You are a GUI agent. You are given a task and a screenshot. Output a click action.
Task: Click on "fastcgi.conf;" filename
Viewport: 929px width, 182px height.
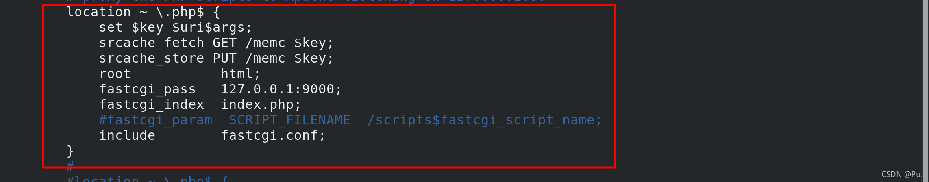coord(273,136)
